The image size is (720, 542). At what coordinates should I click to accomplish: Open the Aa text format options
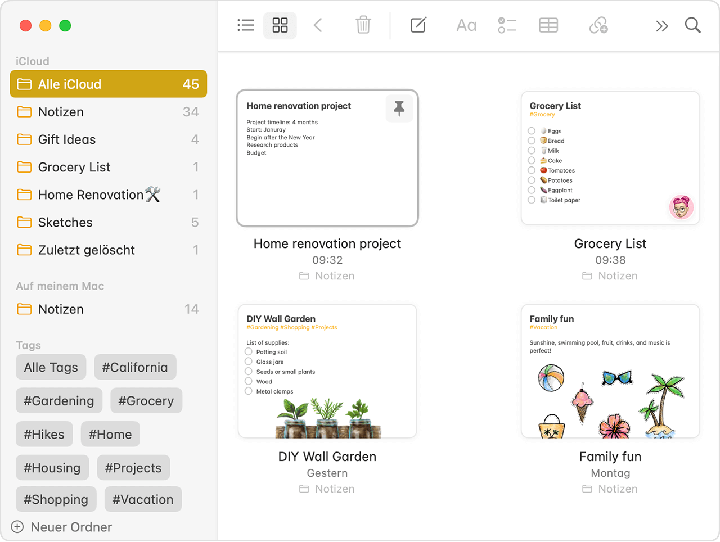point(466,25)
